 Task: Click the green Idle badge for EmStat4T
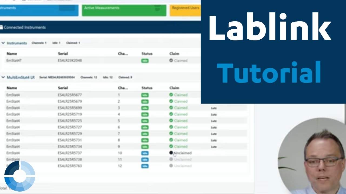[145, 61]
